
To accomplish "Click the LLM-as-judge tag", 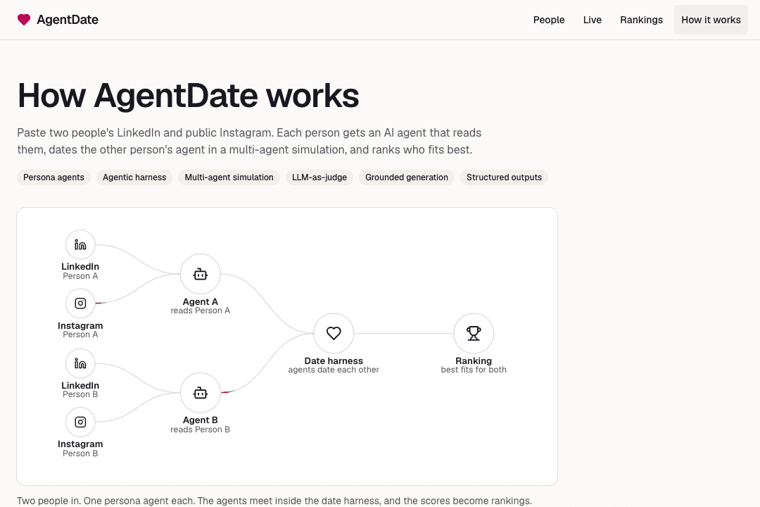I will click(x=319, y=177).
